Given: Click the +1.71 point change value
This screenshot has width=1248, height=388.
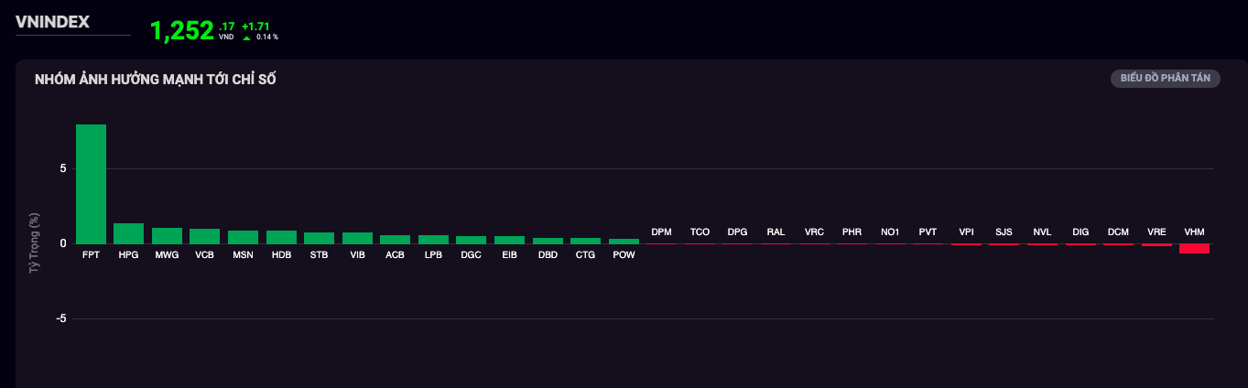Looking at the screenshot, I should [x=255, y=27].
